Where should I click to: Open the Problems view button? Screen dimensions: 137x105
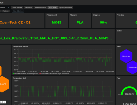(x=5, y=11)
